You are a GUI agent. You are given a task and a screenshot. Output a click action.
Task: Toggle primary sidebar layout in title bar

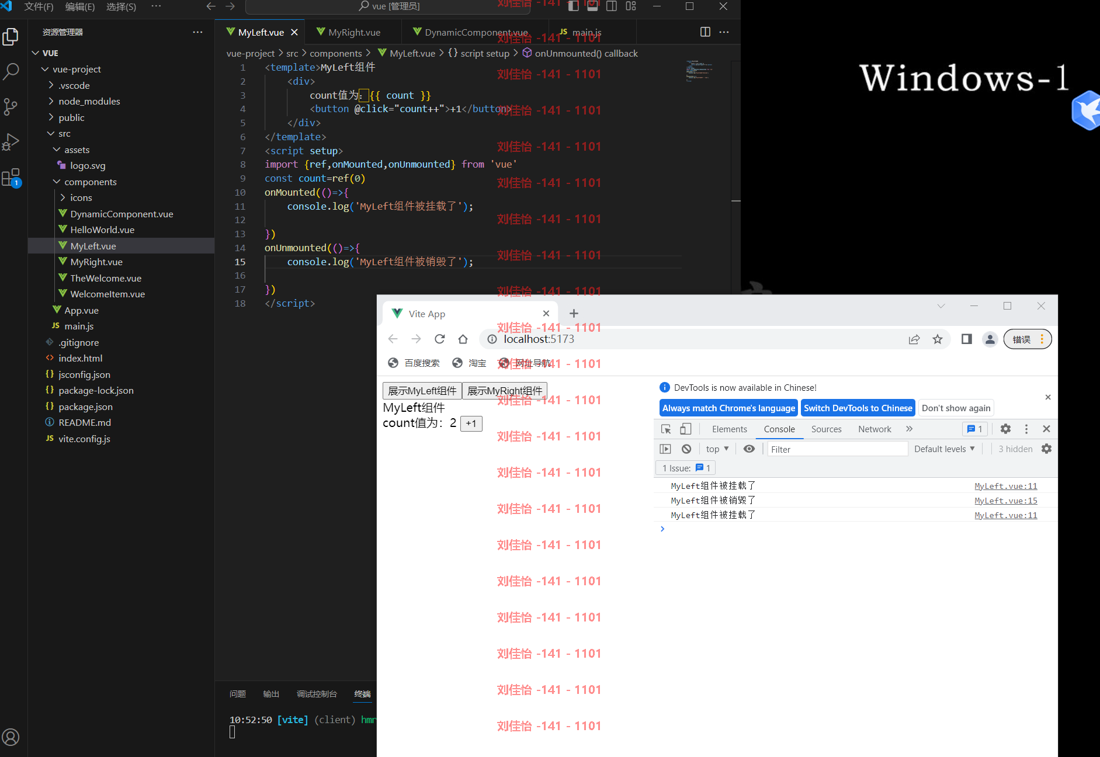(x=574, y=6)
